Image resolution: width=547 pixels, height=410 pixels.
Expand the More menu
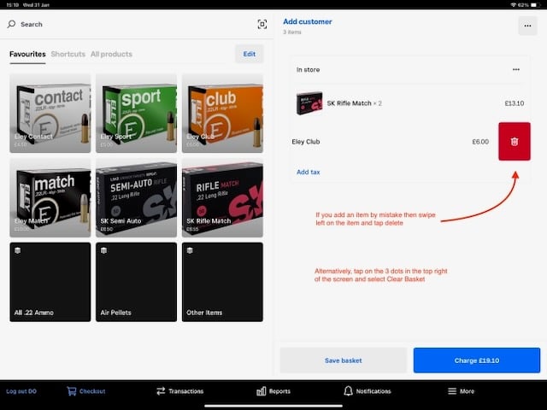(x=460, y=391)
